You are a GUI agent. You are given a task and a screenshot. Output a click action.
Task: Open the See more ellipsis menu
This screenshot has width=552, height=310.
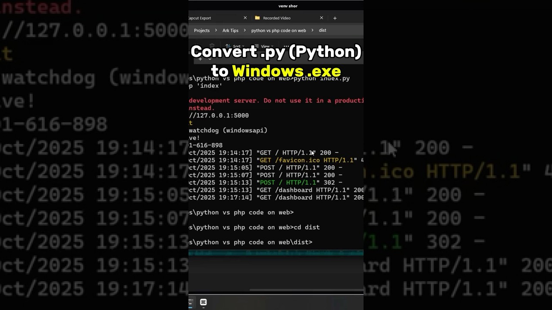[x=286, y=46]
